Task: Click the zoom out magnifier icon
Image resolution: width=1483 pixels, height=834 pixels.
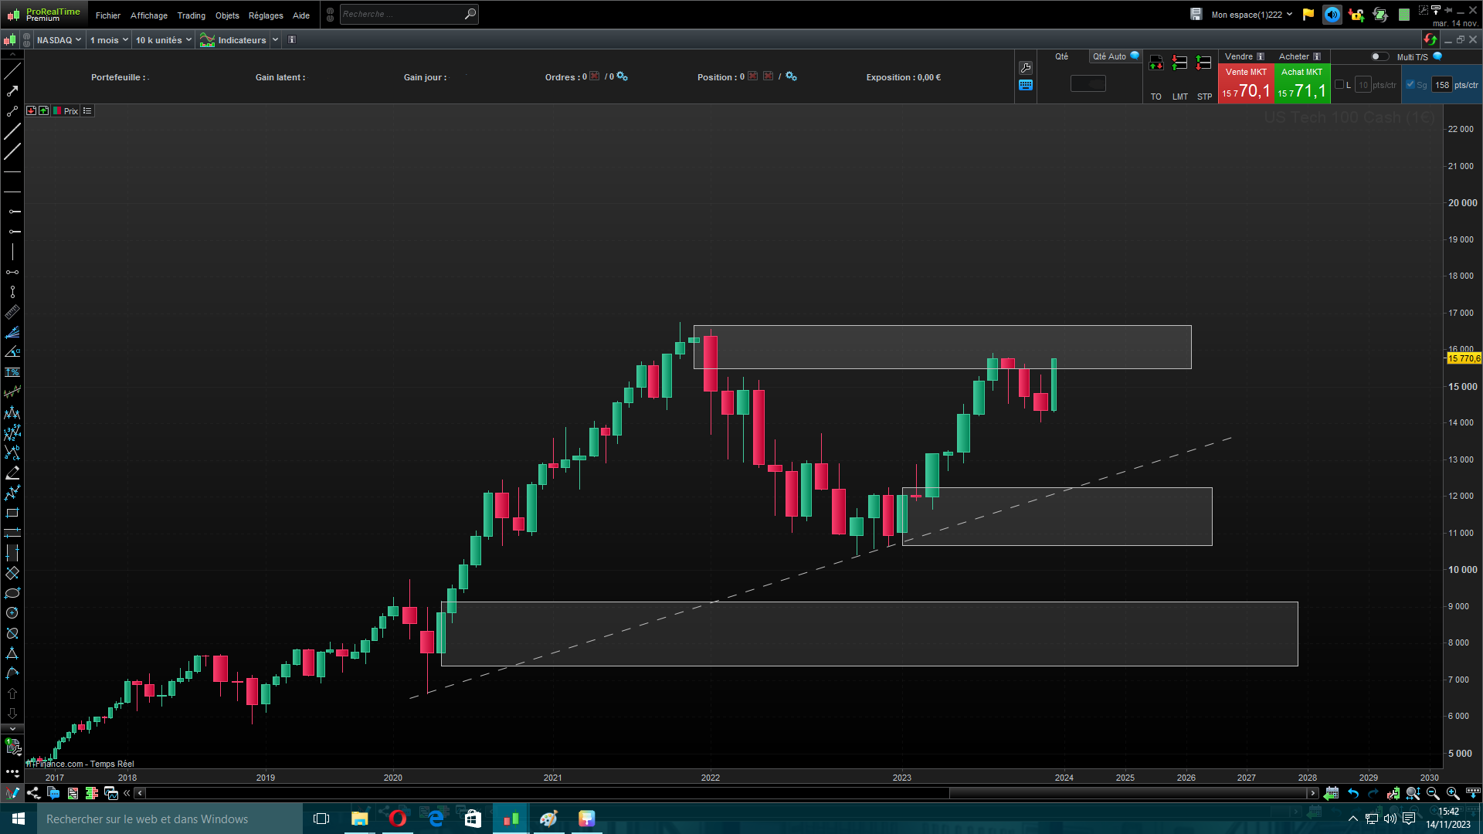Action: click(1433, 793)
